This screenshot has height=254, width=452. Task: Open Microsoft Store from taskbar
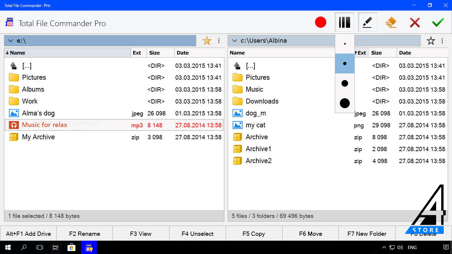[71, 247]
